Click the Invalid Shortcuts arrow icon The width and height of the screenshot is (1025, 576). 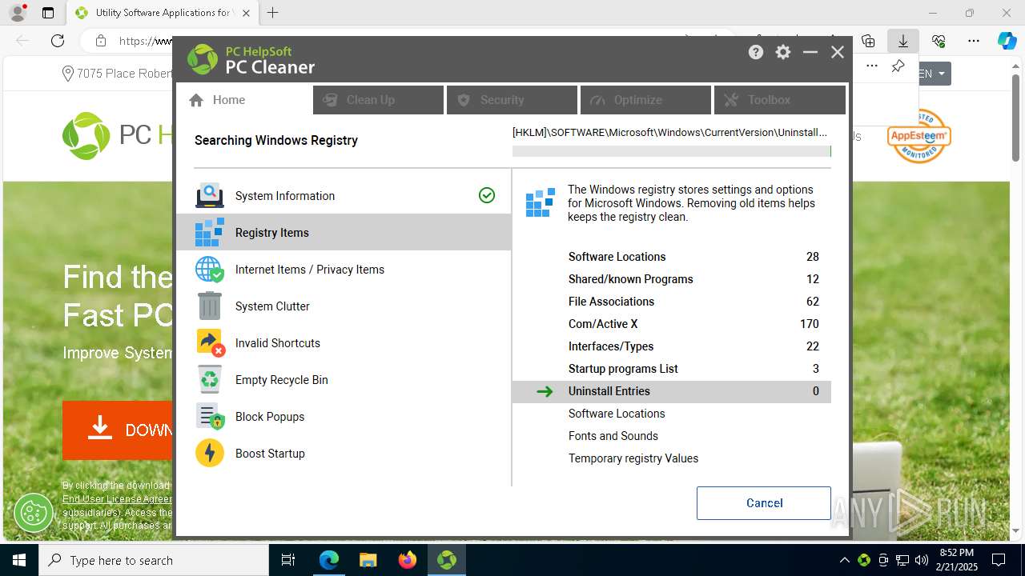(x=210, y=343)
